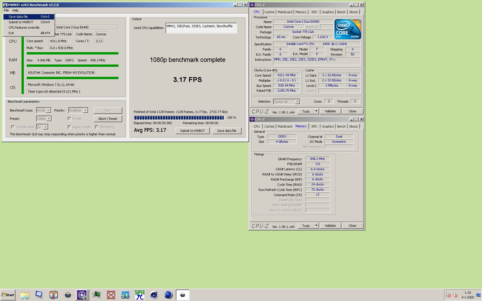Click 'Timer type not detected (4.211 MHz)'
The image size is (482, 301).
tap(54, 91)
